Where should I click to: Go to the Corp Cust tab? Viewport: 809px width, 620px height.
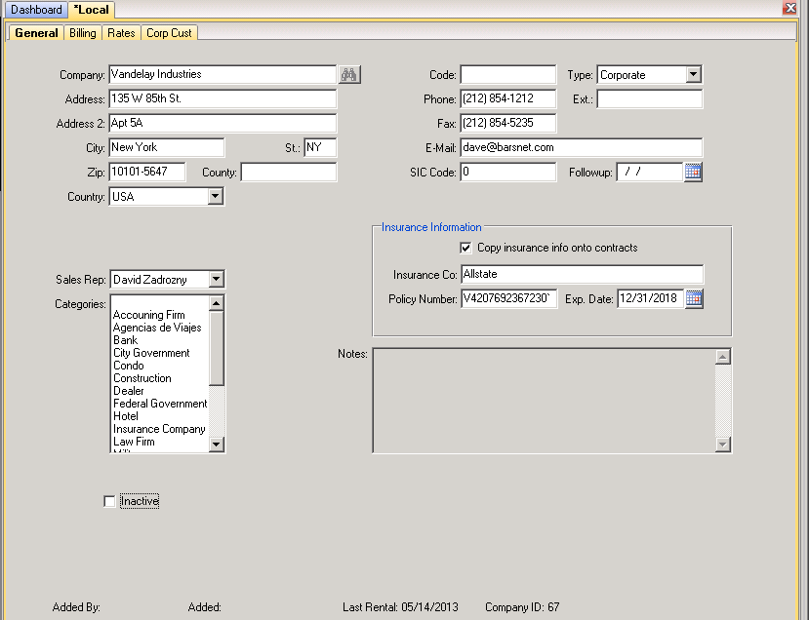[x=169, y=33]
